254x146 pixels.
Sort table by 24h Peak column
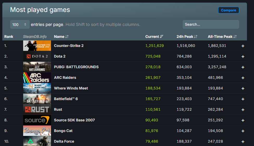tap(187, 37)
